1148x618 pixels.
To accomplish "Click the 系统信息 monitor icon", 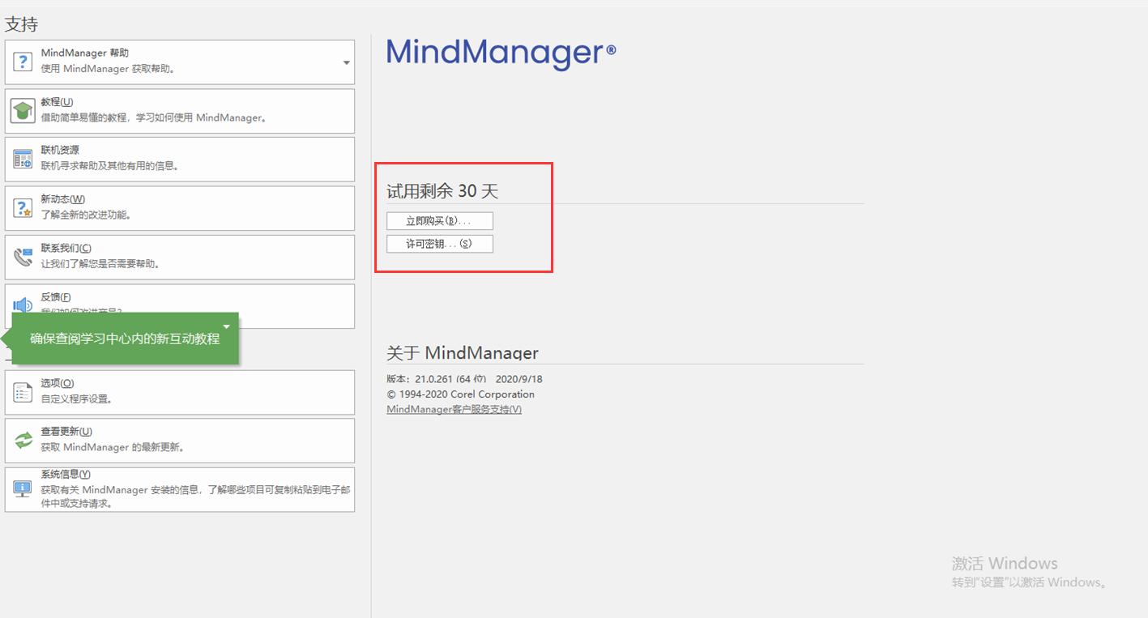I will (22, 488).
